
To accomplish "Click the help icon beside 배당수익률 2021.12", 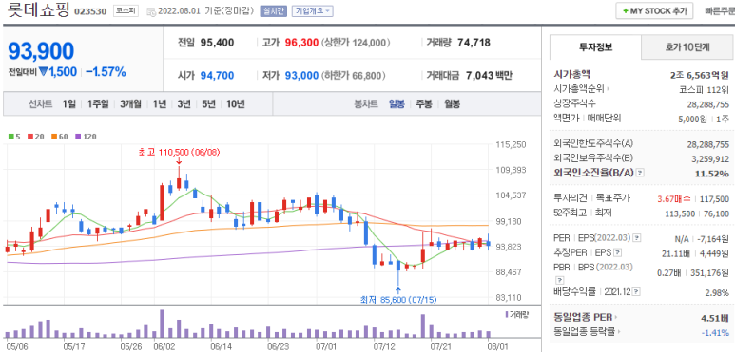I will tap(636, 292).
